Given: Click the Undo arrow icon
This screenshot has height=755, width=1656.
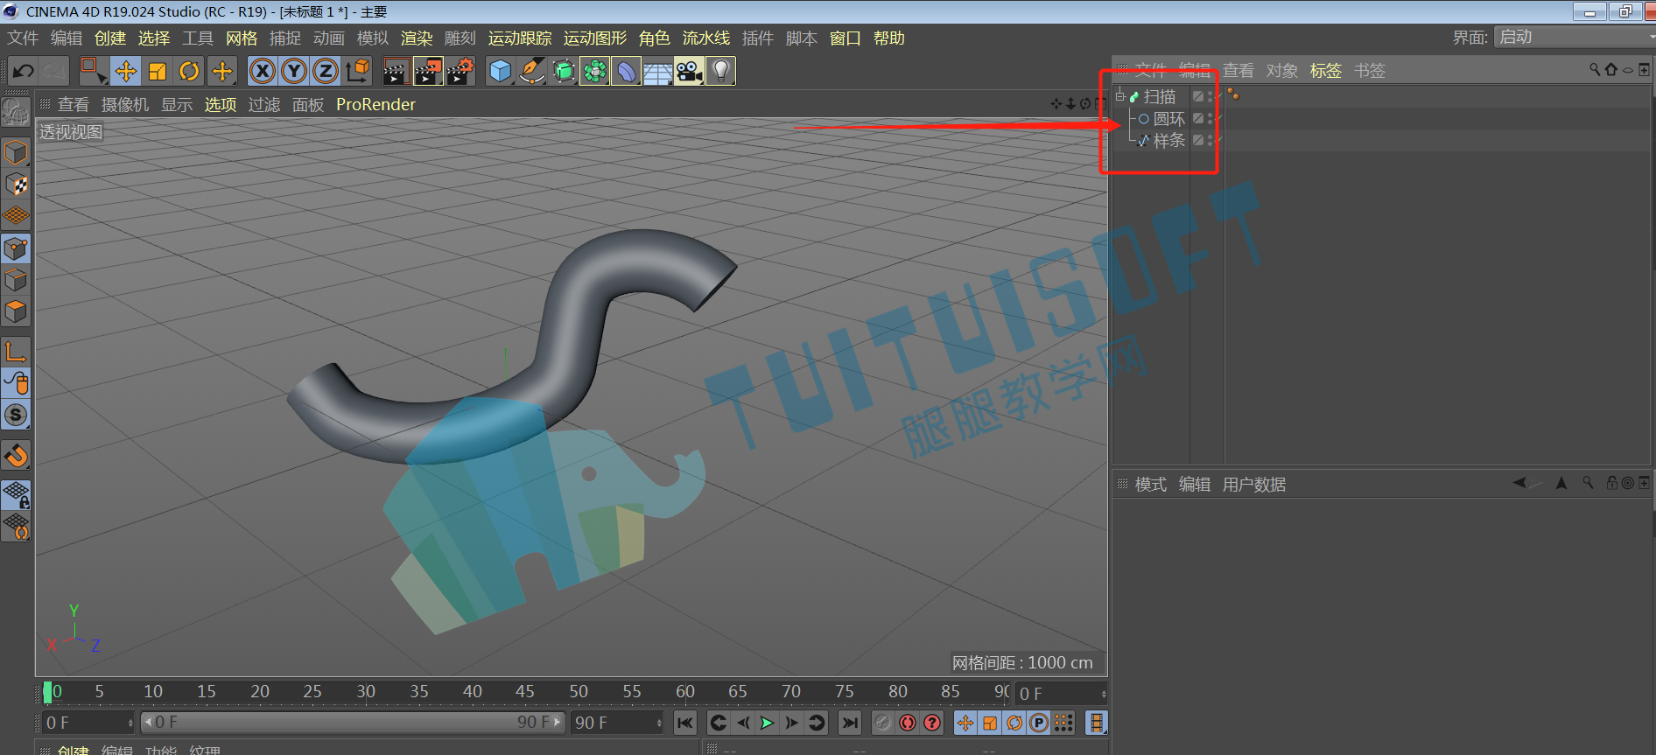Looking at the screenshot, I should click(24, 71).
